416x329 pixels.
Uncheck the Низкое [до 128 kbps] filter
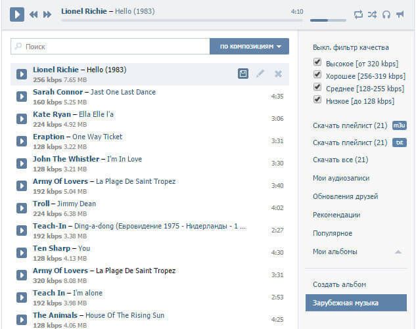pyautogui.click(x=317, y=99)
